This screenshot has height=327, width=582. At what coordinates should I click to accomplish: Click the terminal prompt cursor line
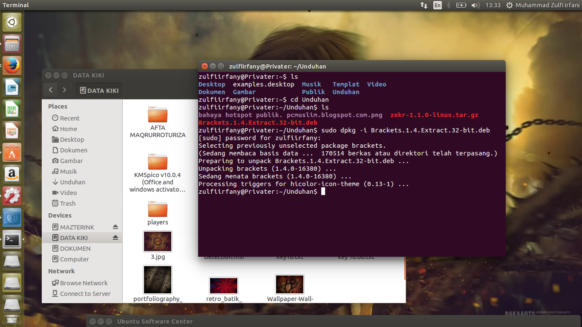click(x=262, y=192)
